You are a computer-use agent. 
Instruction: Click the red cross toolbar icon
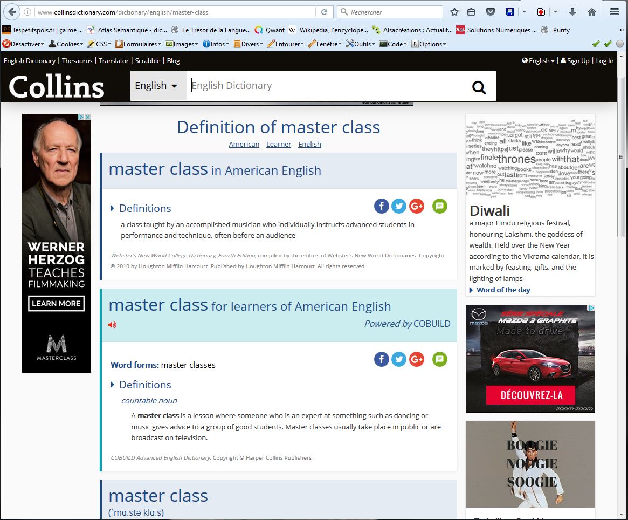click(541, 12)
